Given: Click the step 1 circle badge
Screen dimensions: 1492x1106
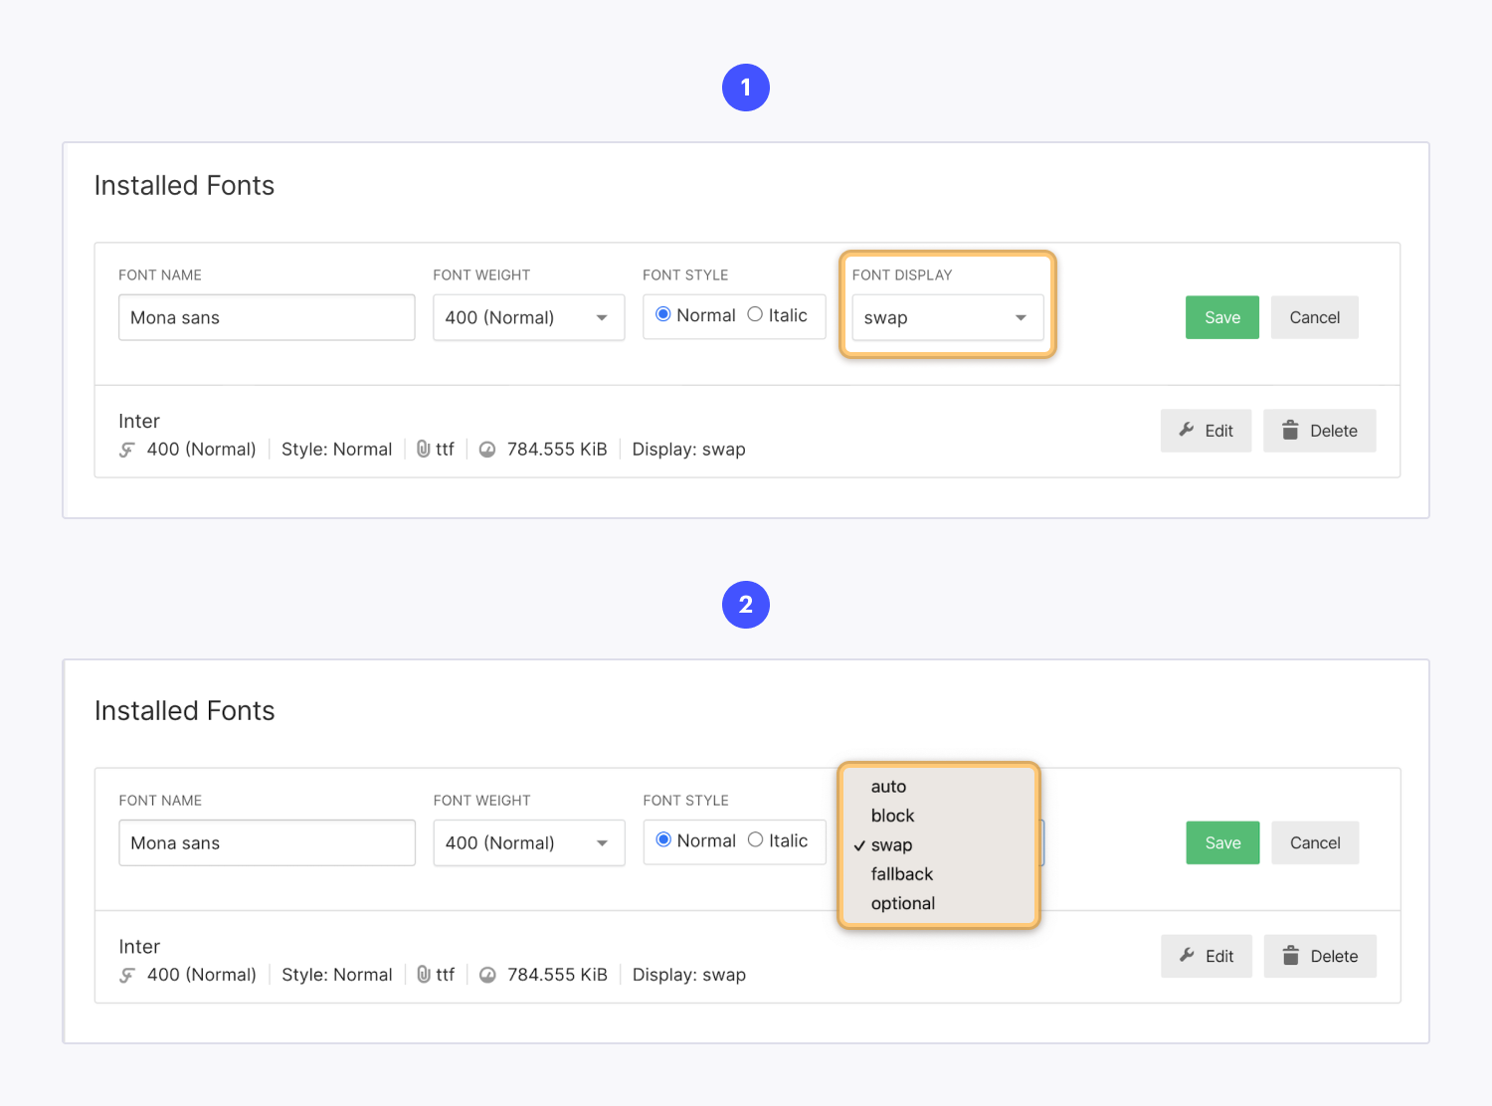Looking at the screenshot, I should [x=746, y=88].
